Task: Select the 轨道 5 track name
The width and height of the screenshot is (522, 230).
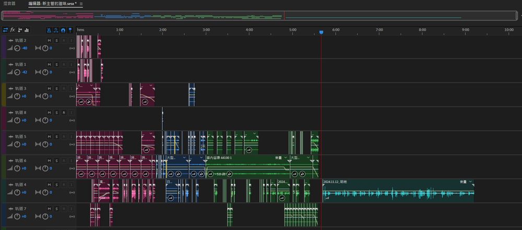Action: coord(21,137)
